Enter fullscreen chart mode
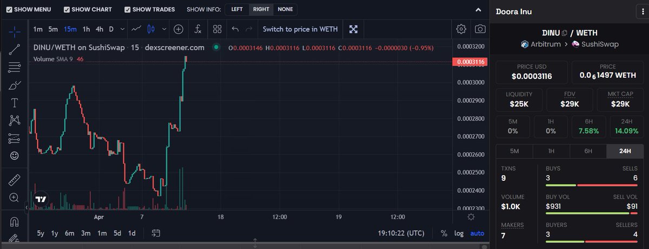Viewport: 649px width, 249px height. tap(353, 29)
